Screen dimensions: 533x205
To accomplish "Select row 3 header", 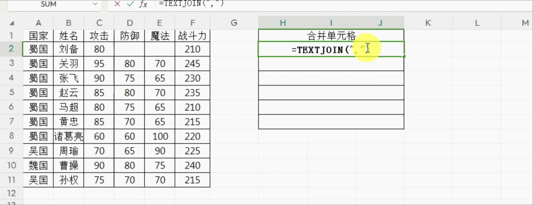I will [11, 64].
